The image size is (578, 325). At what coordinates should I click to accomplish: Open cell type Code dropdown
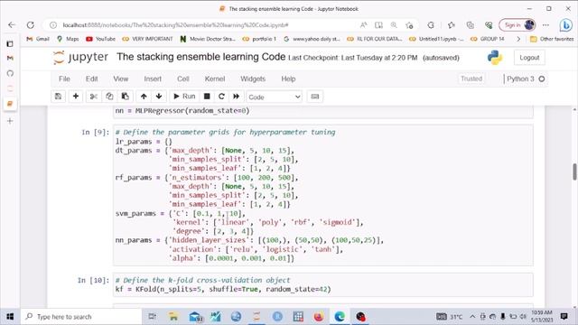pos(275,97)
